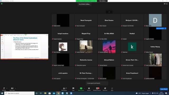Select khamran's K avatar tile

pos(132,47)
